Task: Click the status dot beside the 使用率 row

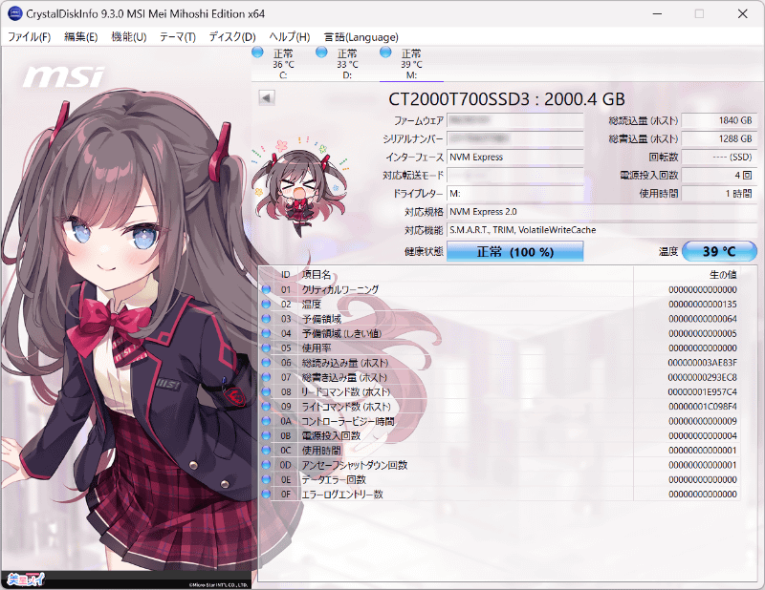Action: (x=264, y=348)
